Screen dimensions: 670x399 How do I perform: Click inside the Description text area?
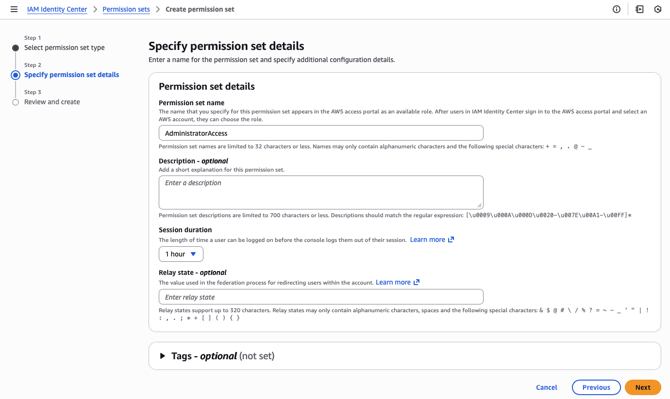point(321,192)
